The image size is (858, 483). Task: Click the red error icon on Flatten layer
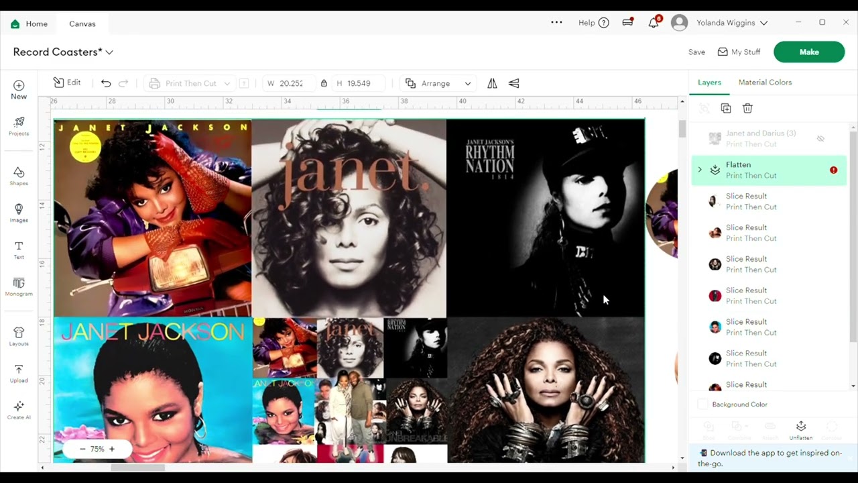click(x=833, y=170)
